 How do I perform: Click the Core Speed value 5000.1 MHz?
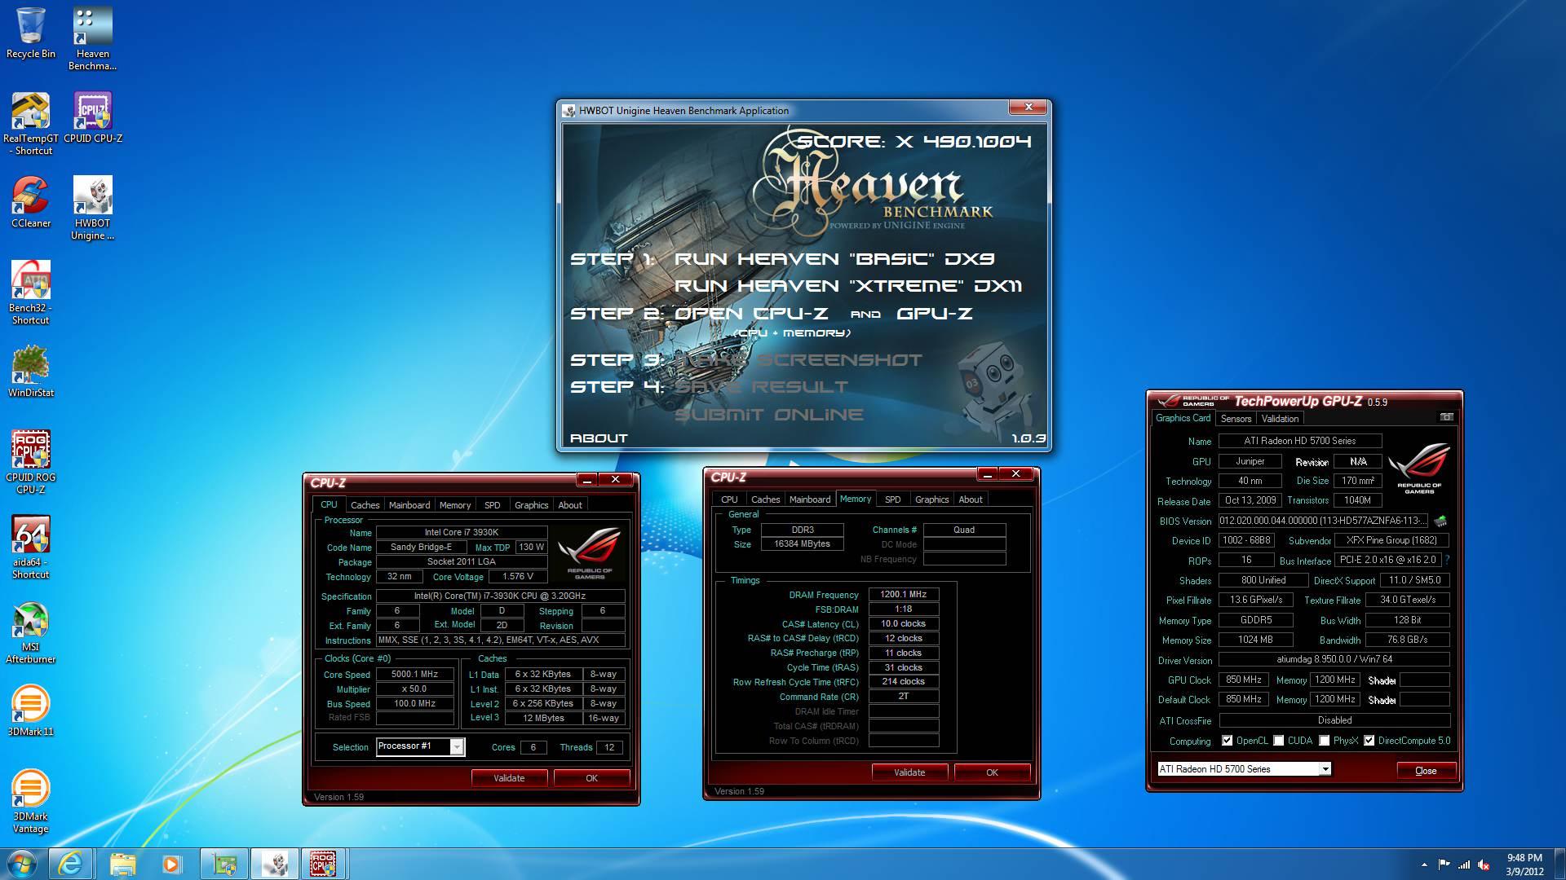click(415, 675)
